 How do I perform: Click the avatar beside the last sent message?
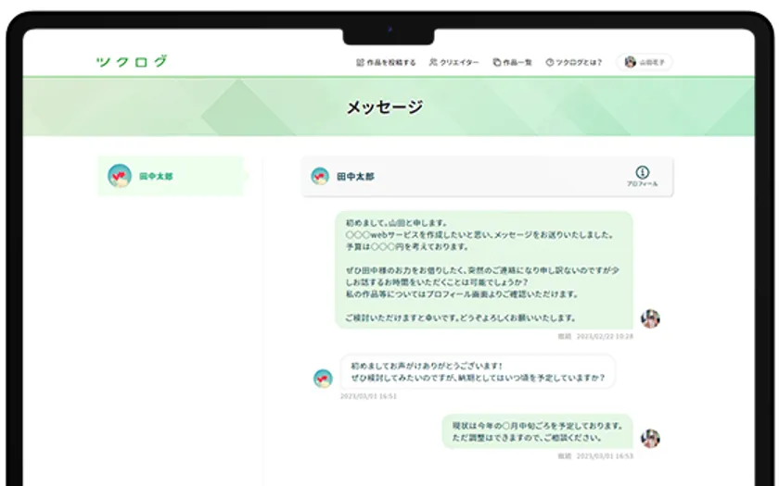click(650, 438)
